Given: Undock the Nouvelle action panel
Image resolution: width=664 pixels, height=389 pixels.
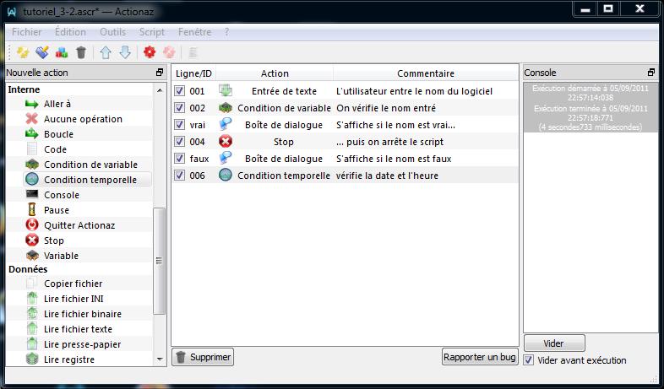Looking at the screenshot, I should pos(160,73).
